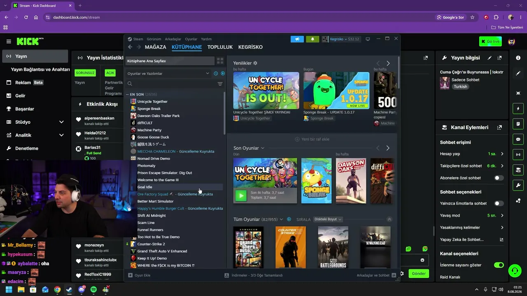Open Steam notifications bell
Viewport: 527px width, 296px height.
(x=312, y=39)
